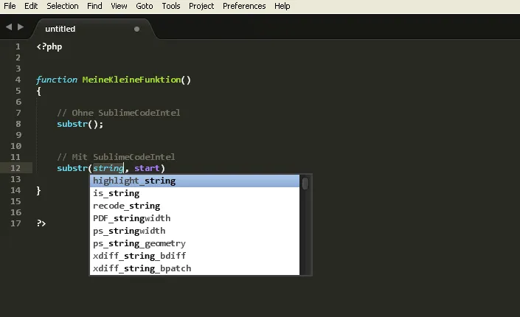Open the Find menu
This screenshot has width=520, height=317.
click(x=94, y=6)
